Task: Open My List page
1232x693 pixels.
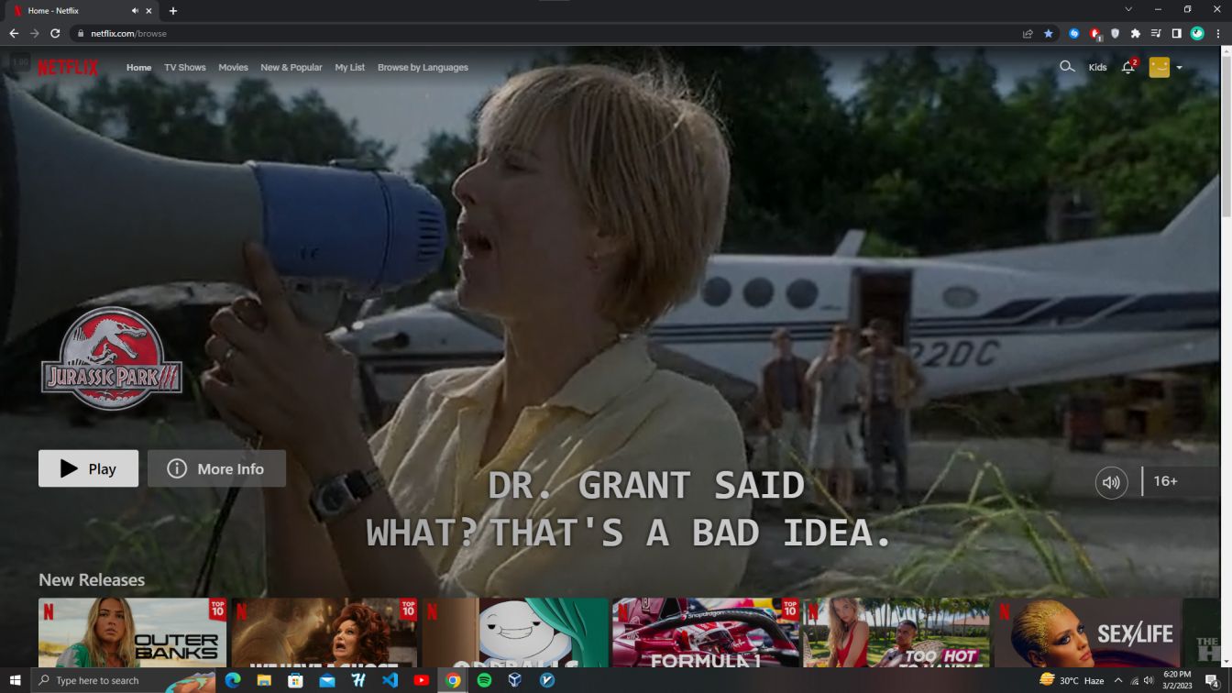Action: (349, 68)
